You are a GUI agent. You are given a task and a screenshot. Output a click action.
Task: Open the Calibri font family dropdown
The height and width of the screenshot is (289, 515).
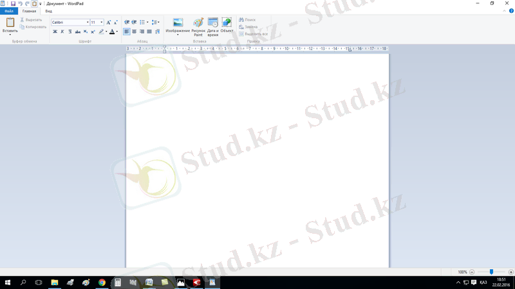(x=88, y=22)
